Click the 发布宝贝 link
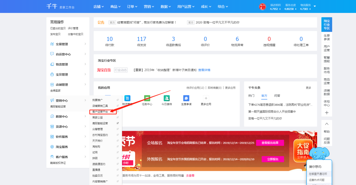Viewport: 356px width, 185px height. [x=55, y=34]
